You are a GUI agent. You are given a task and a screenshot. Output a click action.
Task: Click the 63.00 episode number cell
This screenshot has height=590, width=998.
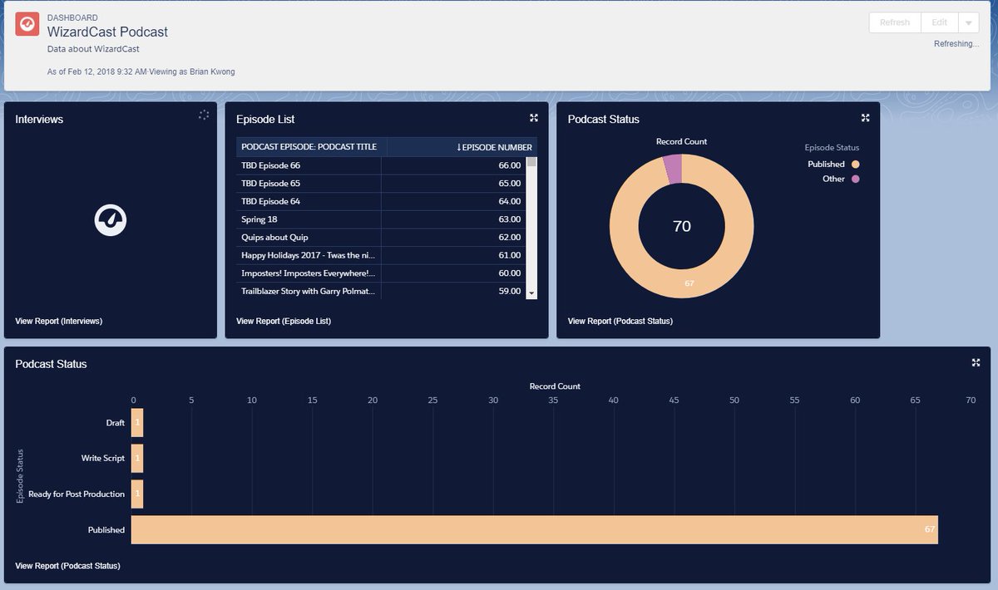pos(454,219)
